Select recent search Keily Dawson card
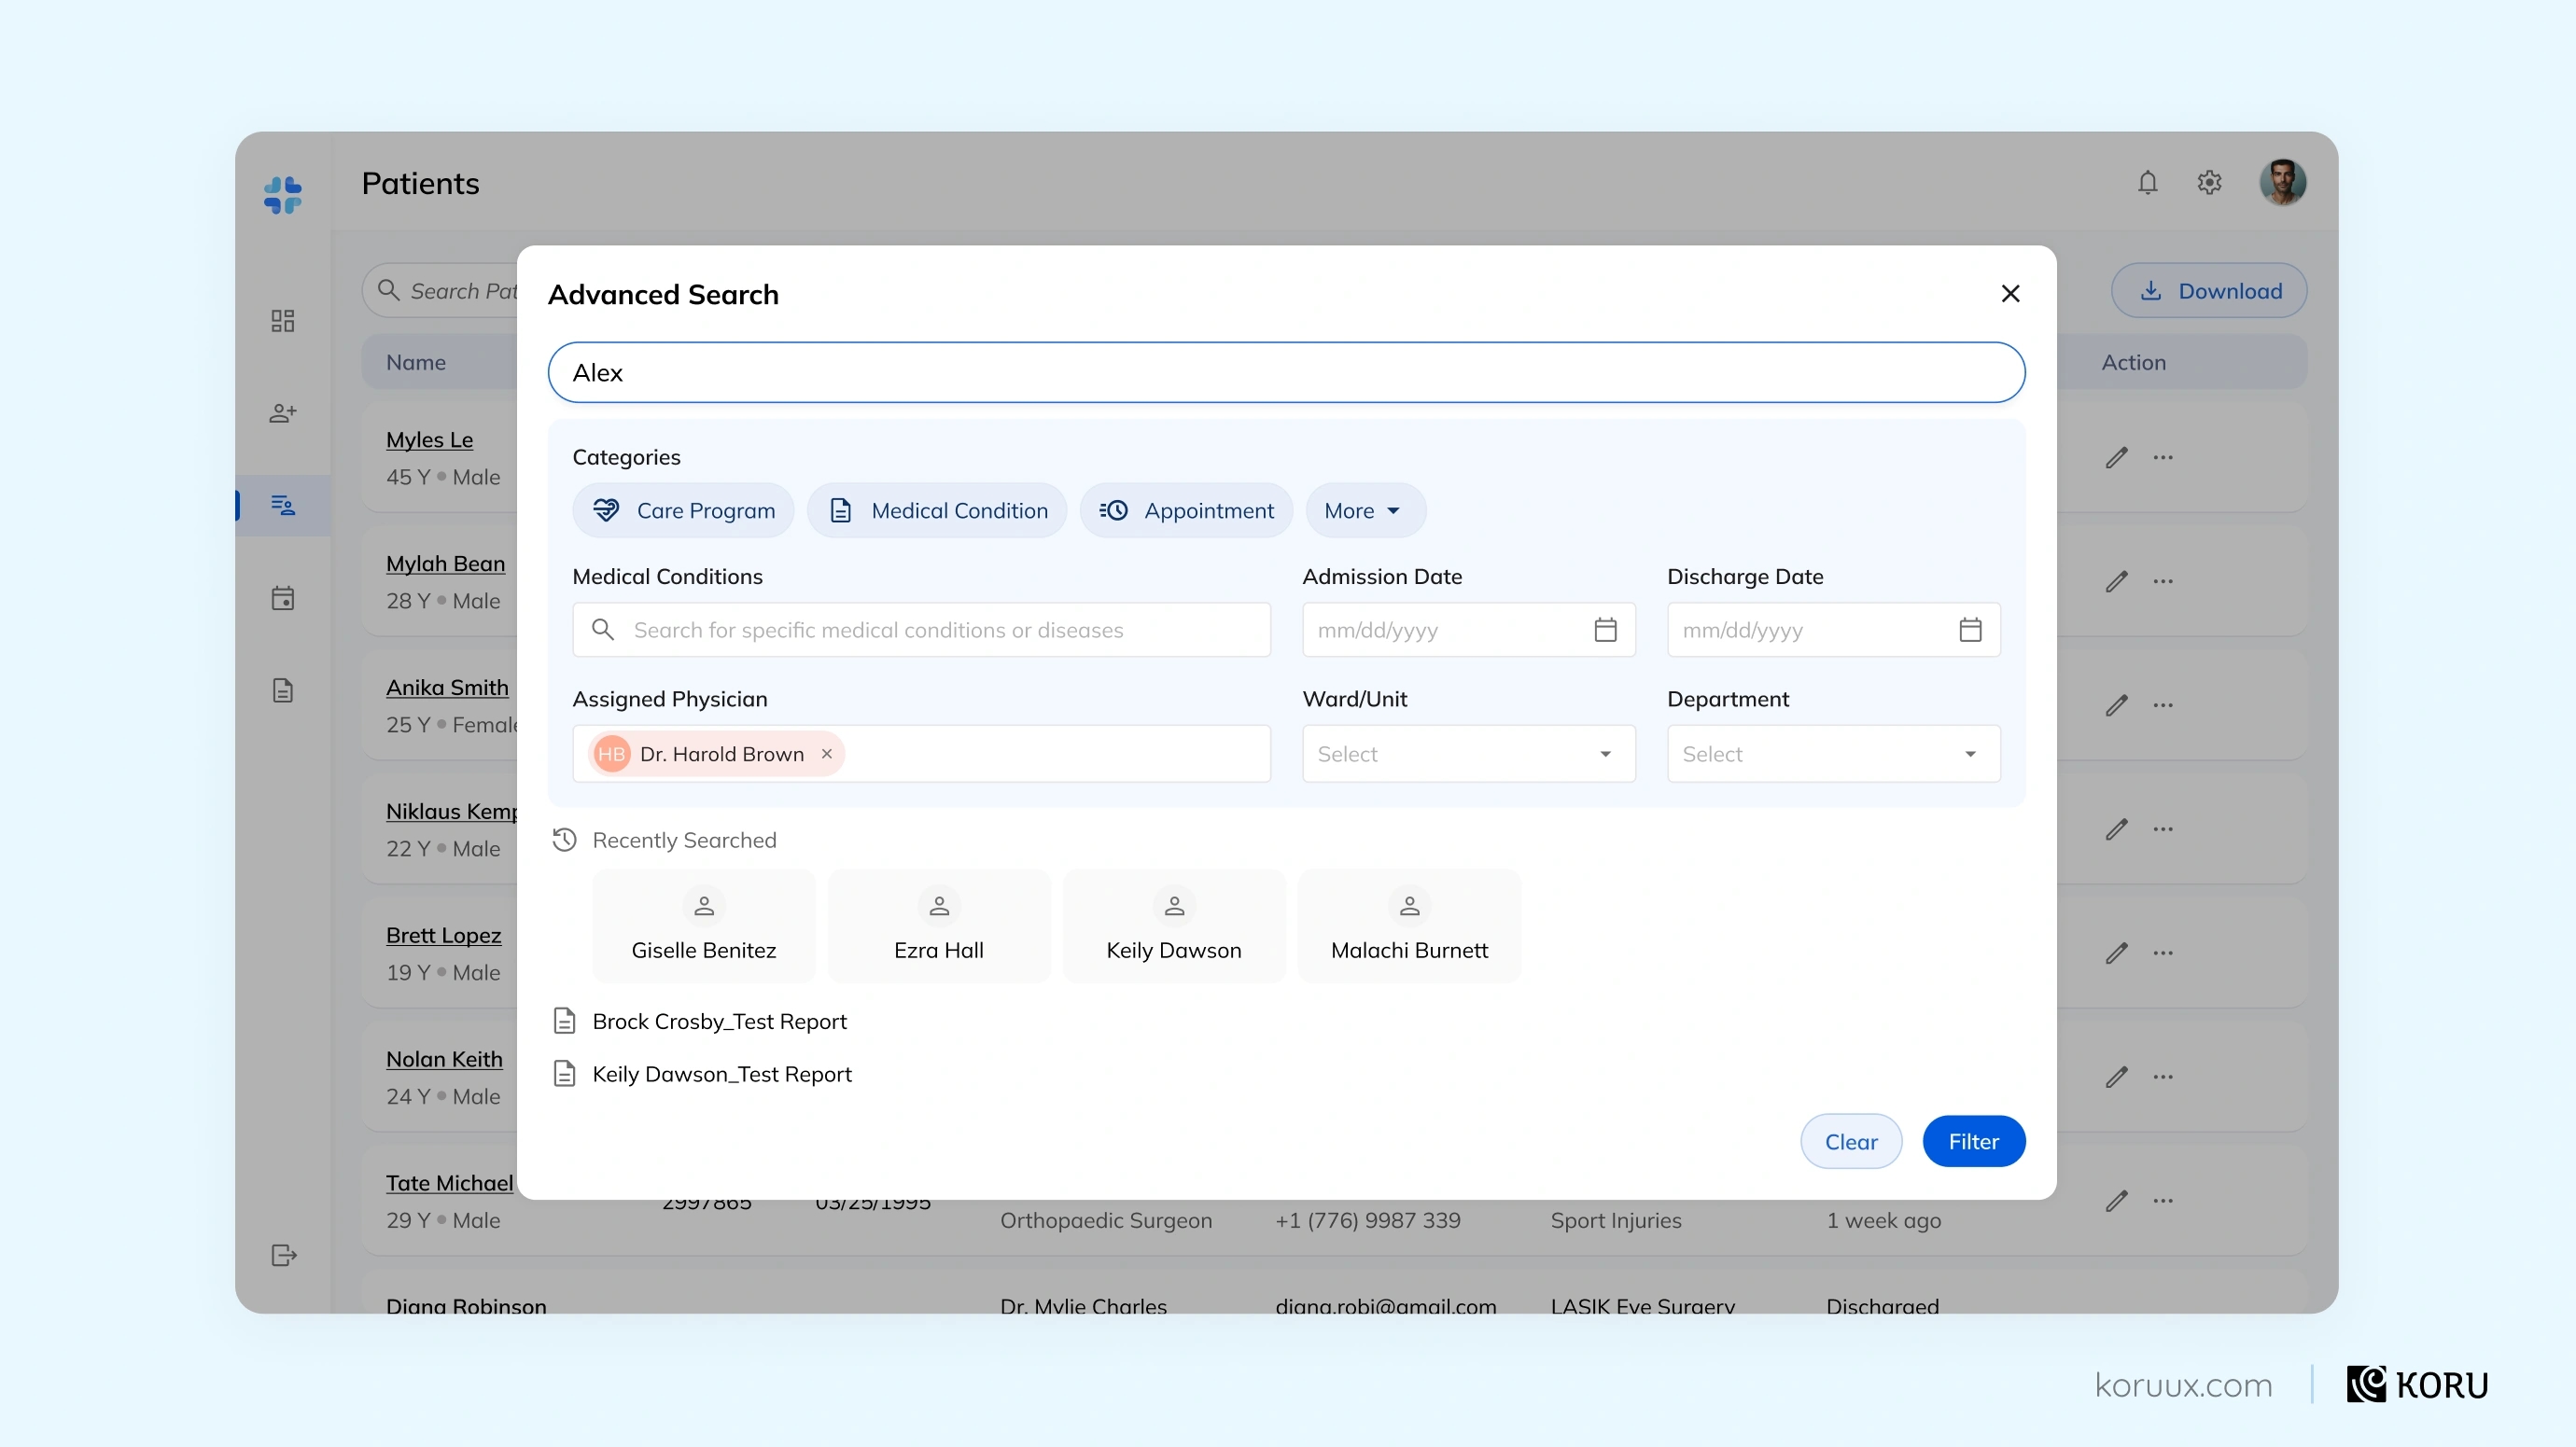Viewport: 2576px width, 1447px height. pos(1174,926)
